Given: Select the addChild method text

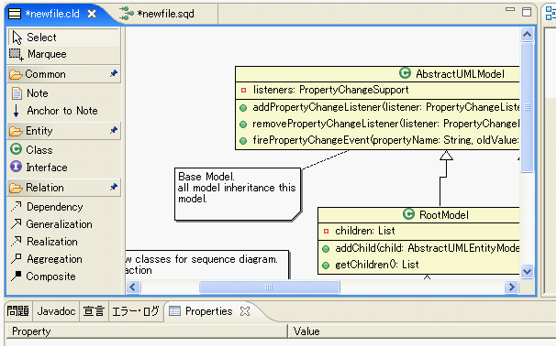Looking at the screenshot, I should point(428,248).
